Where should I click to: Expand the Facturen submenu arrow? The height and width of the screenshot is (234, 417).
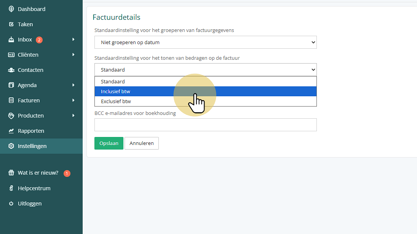pos(73,100)
